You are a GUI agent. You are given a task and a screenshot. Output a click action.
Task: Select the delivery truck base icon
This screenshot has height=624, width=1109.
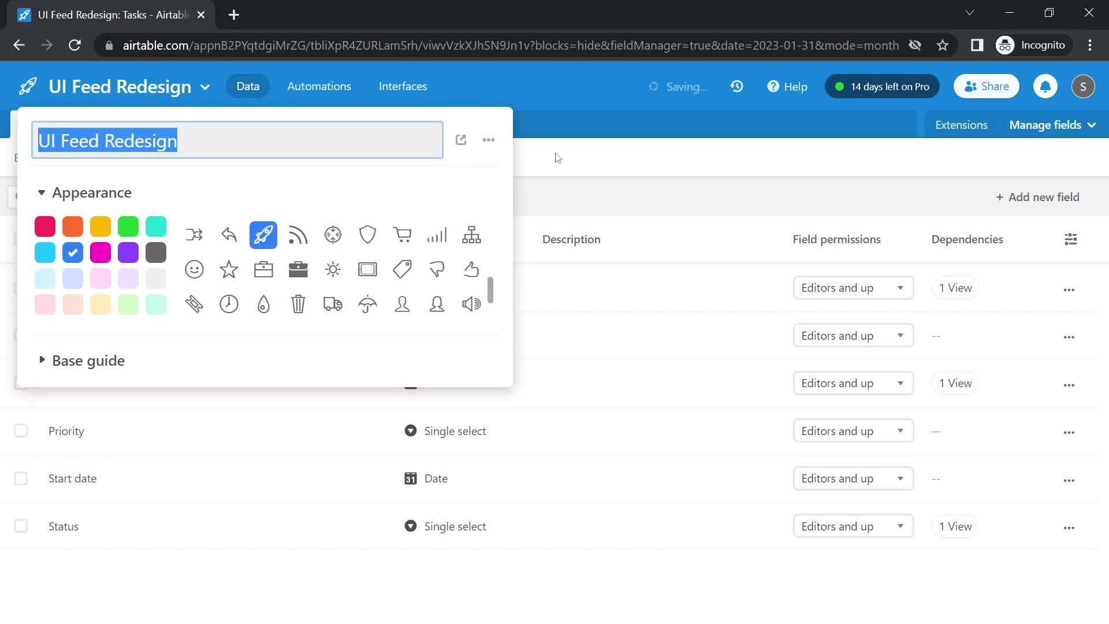333,304
